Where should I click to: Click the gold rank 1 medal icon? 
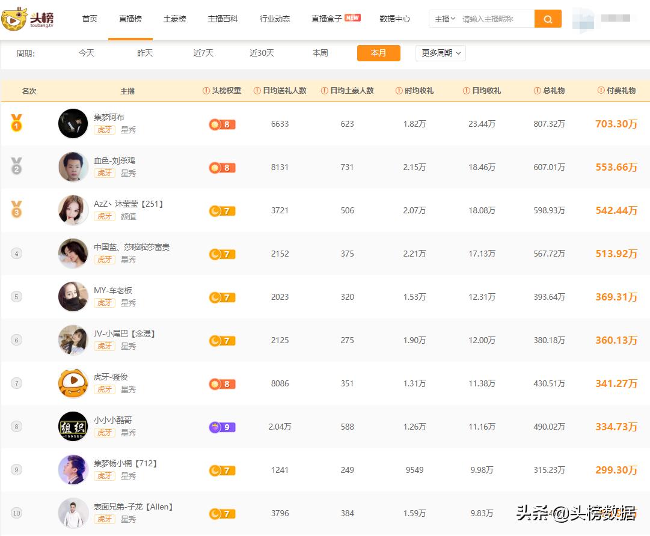[16, 123]
